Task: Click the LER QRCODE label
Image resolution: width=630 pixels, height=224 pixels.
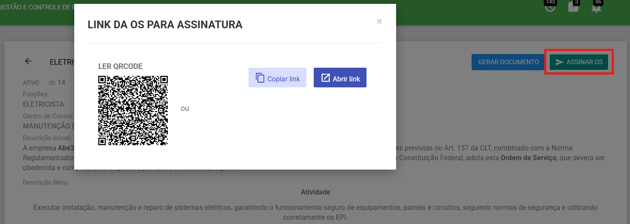Action: [121, 66]
